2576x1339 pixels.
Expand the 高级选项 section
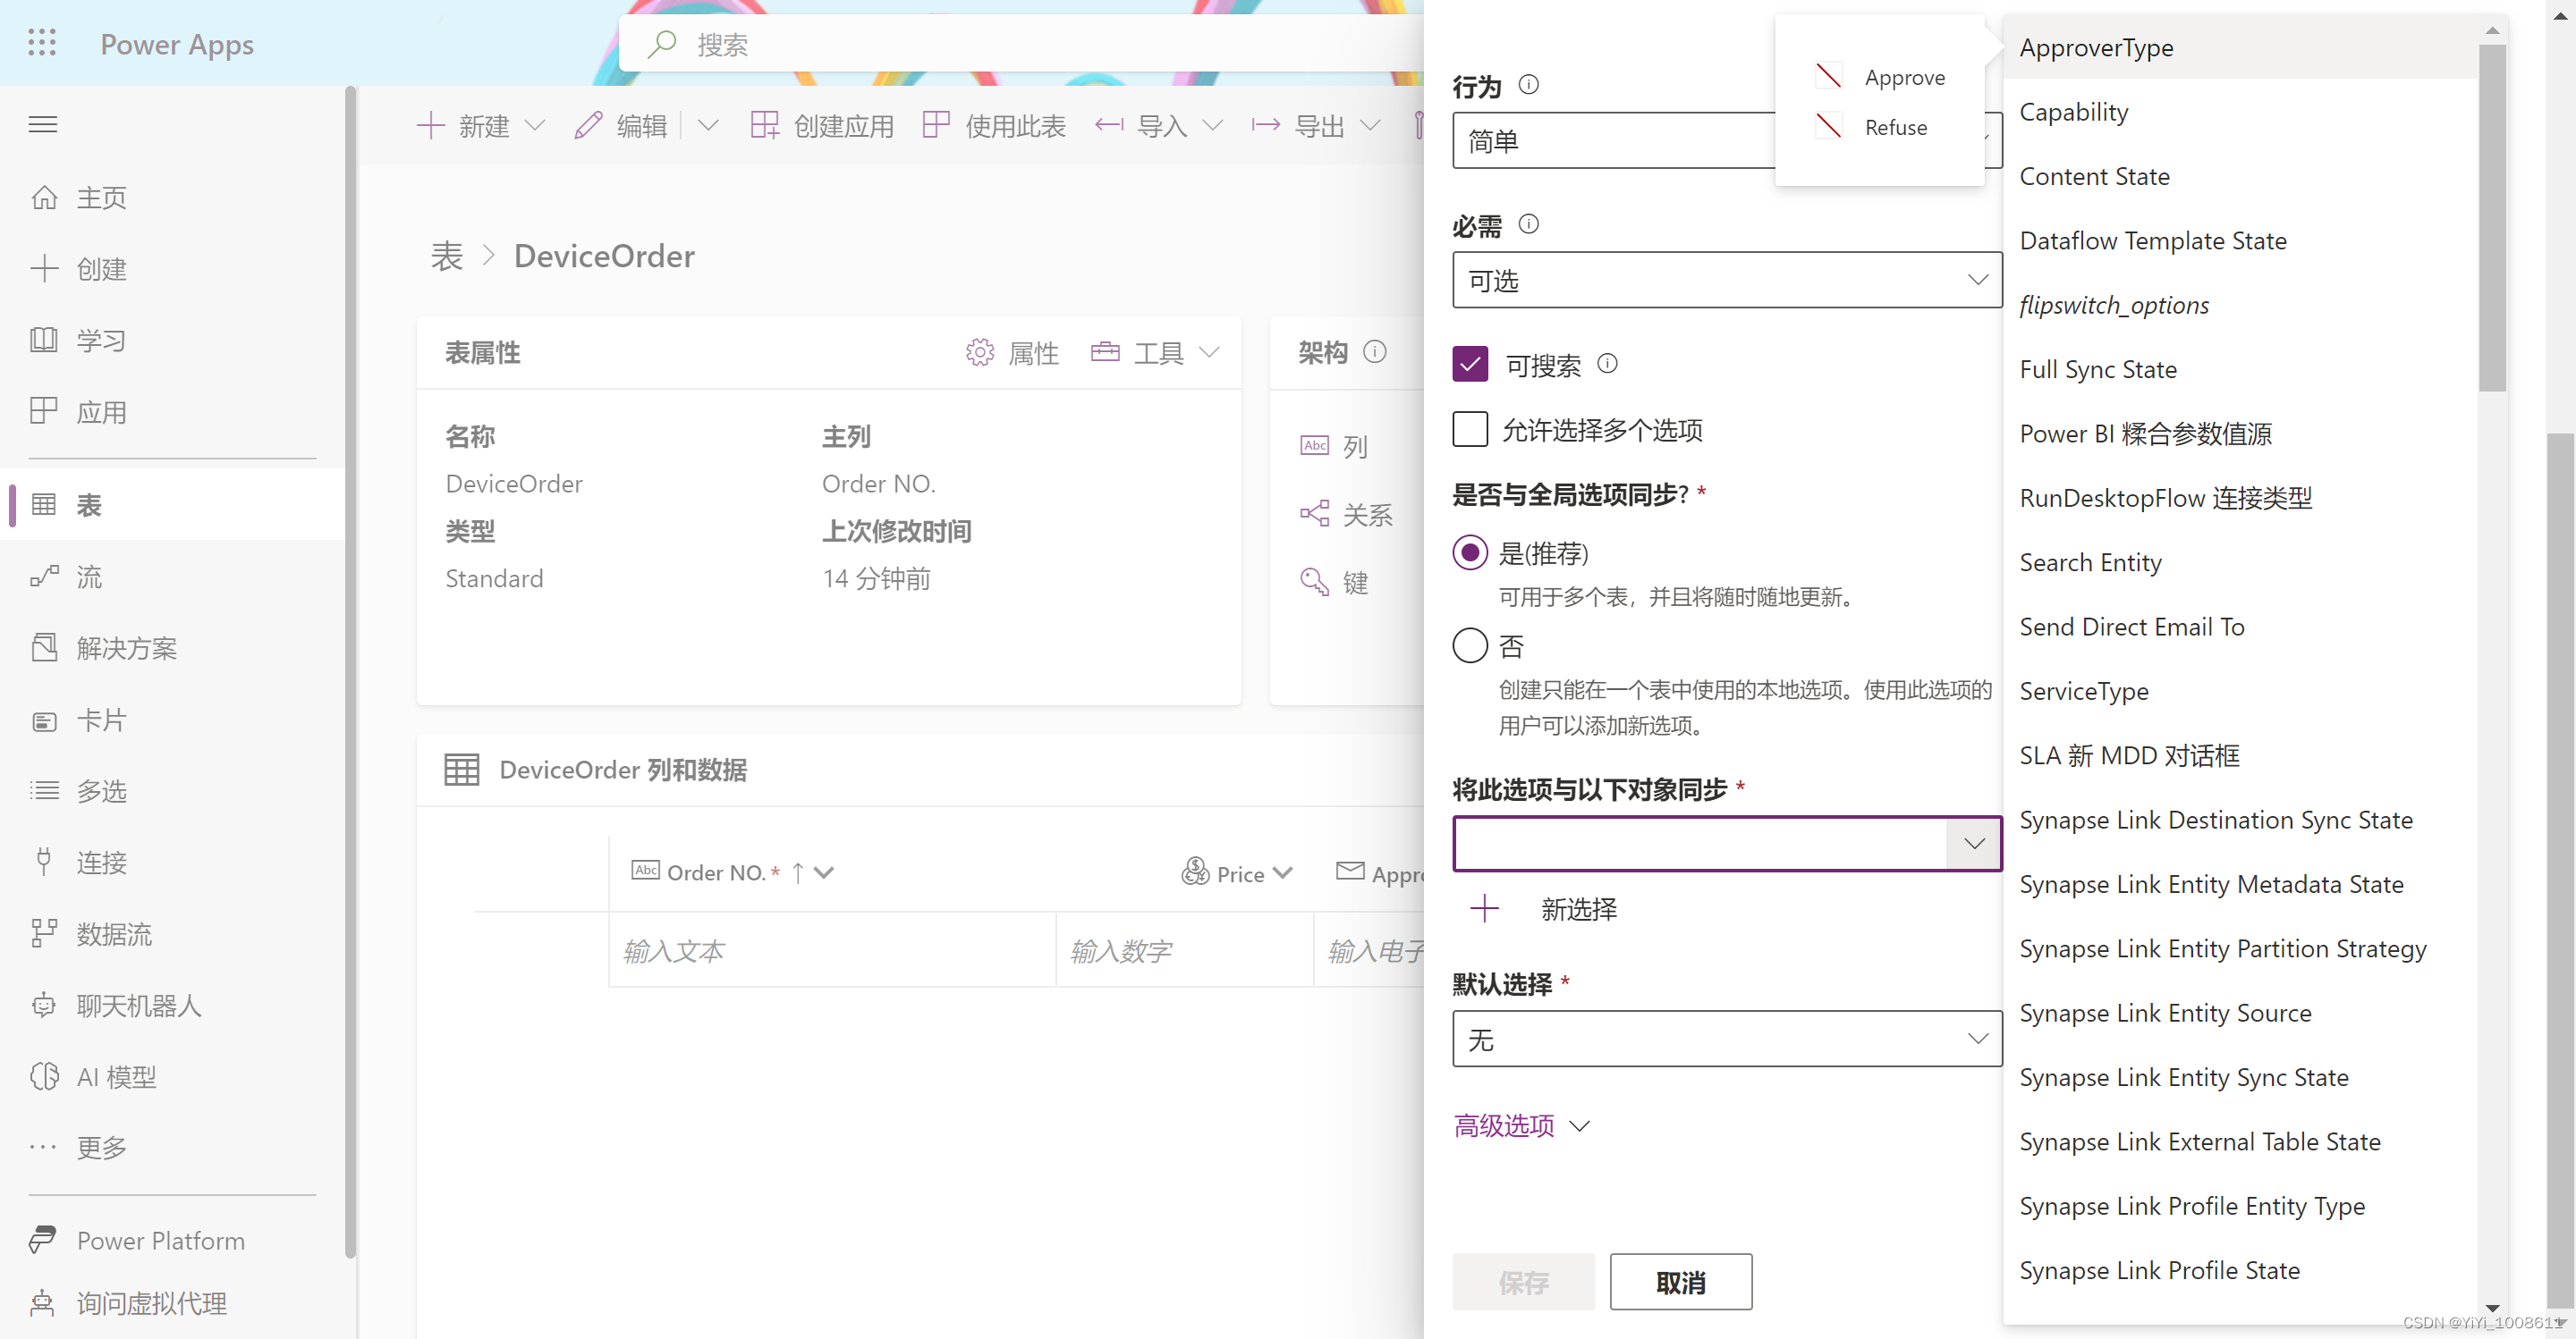(1520, 1125)
